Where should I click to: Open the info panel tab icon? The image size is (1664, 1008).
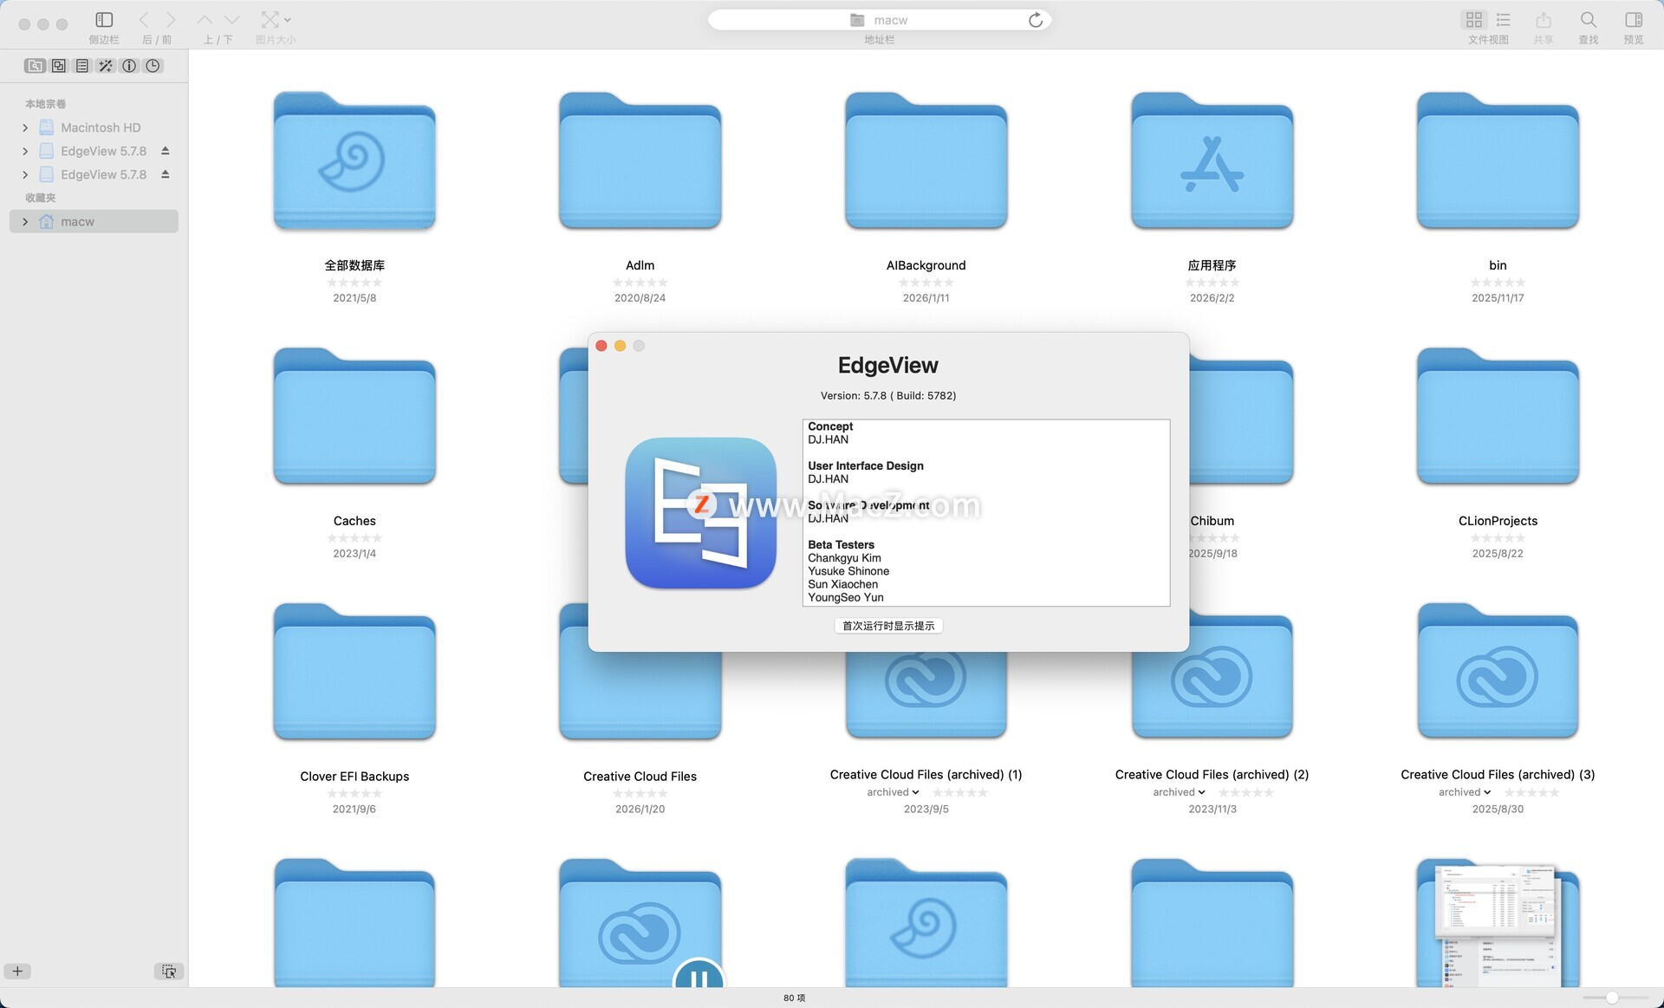pyautogui.click(x=129, y=66)
